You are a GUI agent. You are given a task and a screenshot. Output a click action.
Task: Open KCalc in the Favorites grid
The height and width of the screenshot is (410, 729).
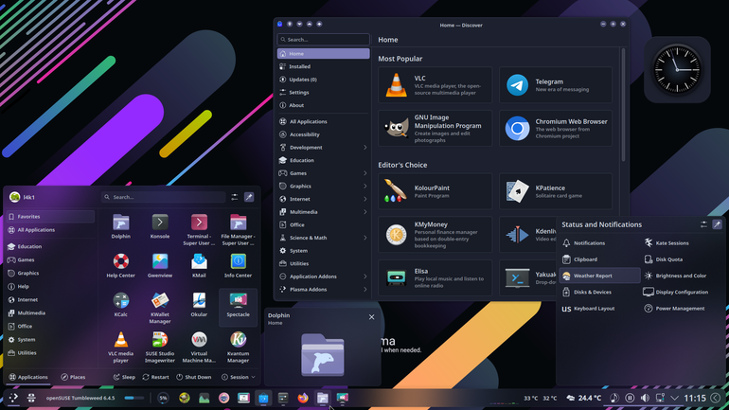point(121,305)
